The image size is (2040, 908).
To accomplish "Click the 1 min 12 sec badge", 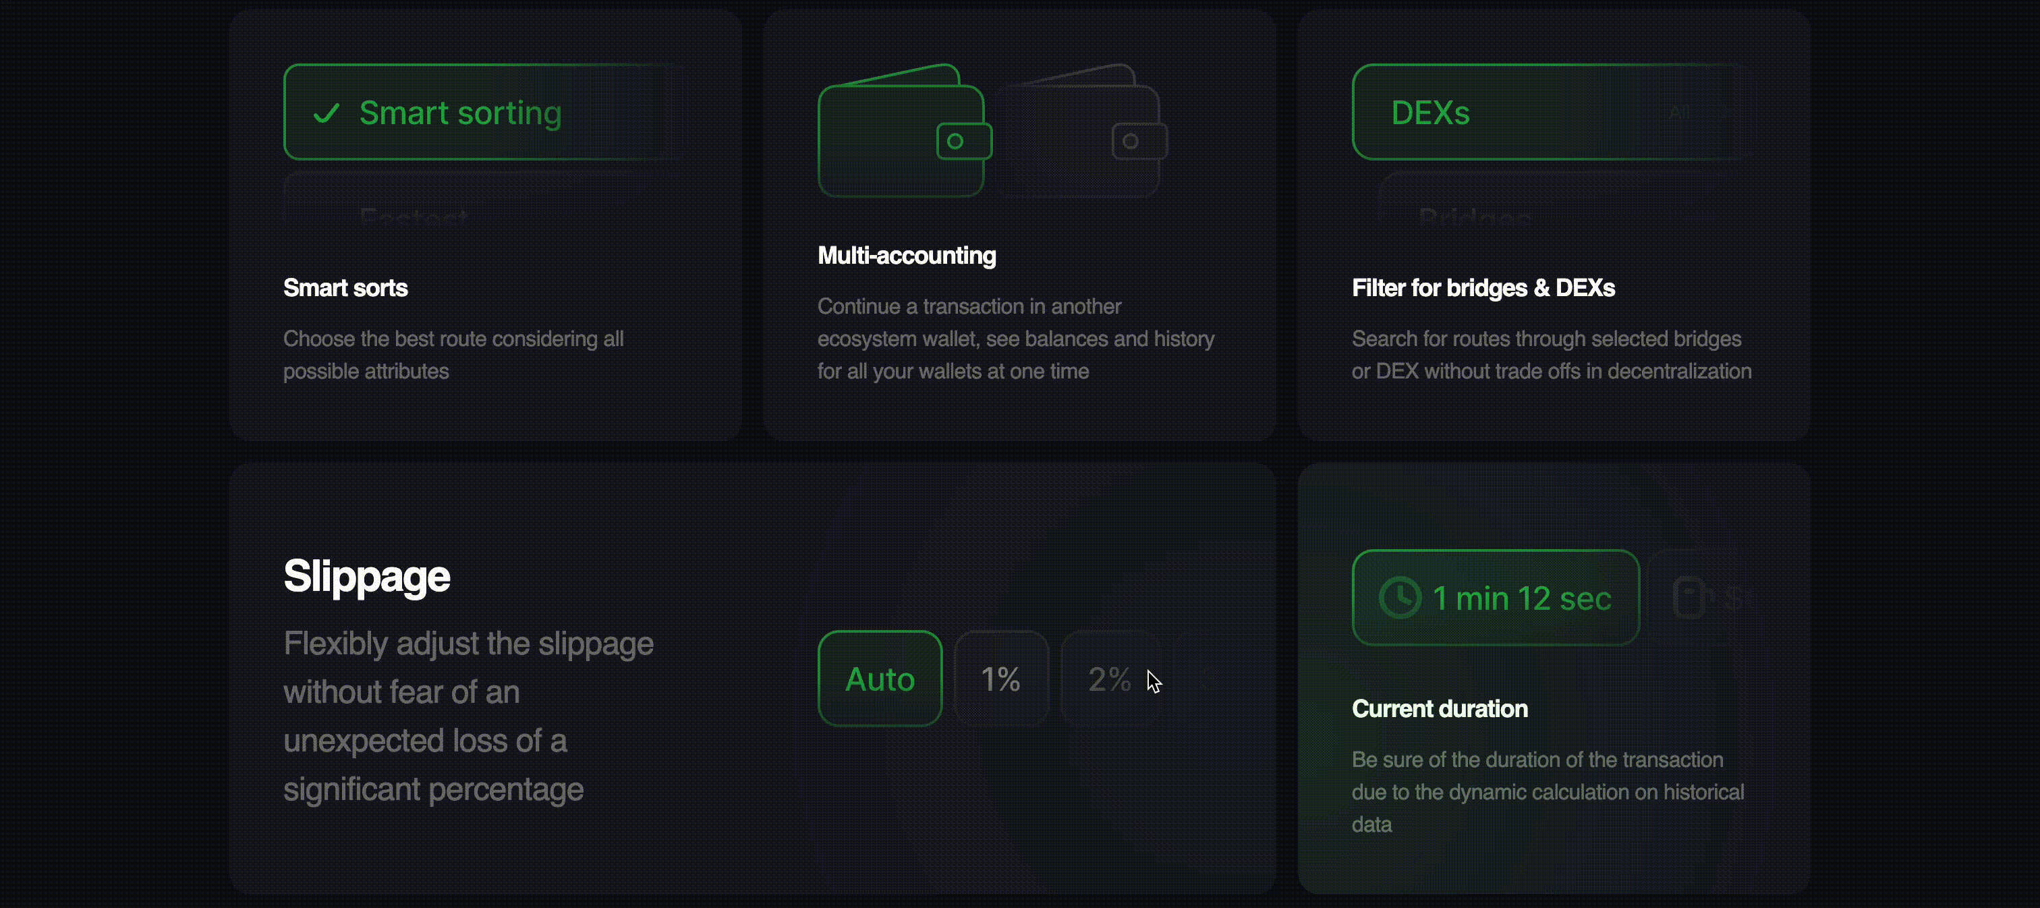I will (x=1495, y=598).
